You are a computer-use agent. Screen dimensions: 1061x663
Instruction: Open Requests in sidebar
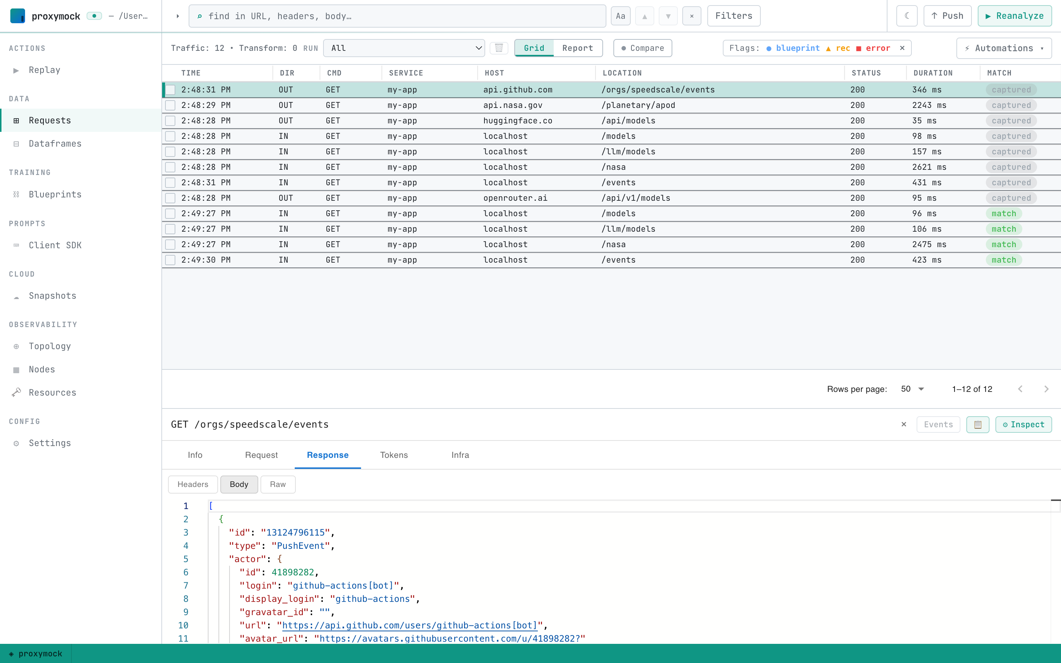(81, 120)
